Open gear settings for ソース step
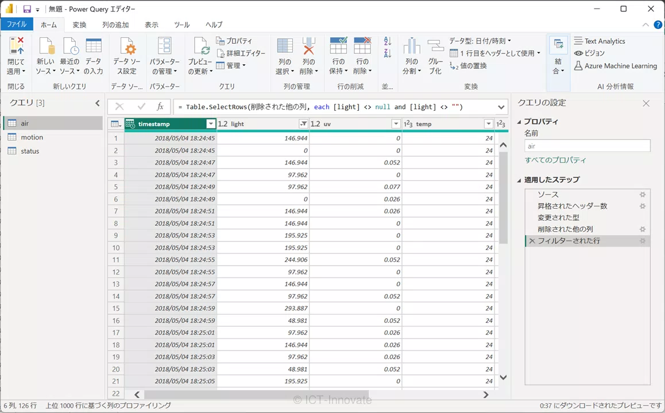 pos(643,194)
